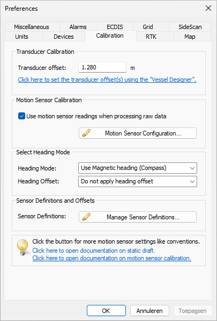Open the Units tab

tap(22, 37)
